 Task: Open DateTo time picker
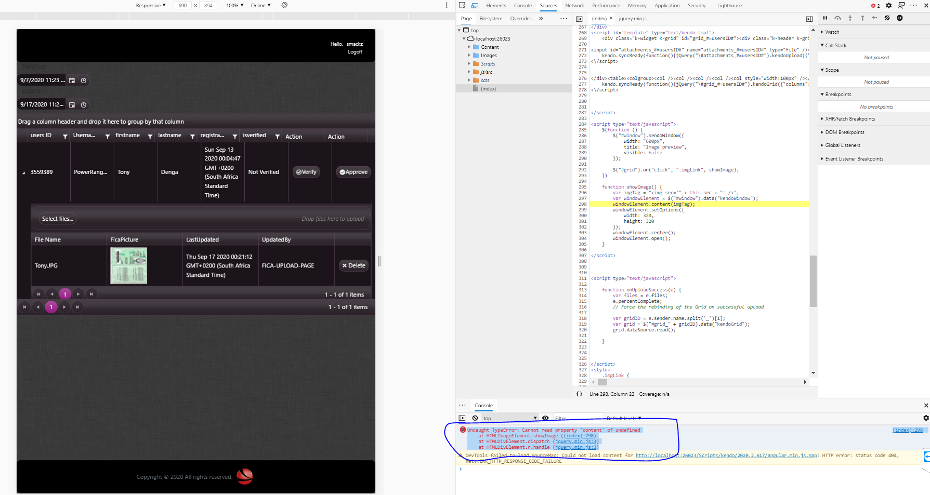coord(84,105)
